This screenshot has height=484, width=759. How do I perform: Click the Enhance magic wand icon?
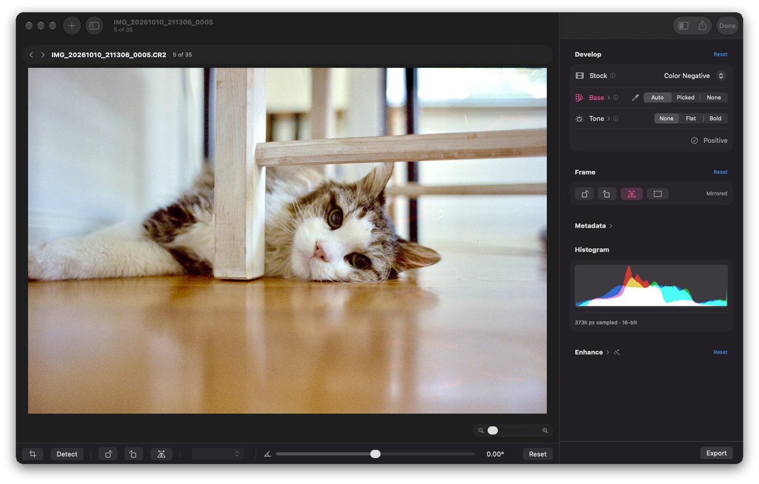pyautogui.click(x=617, y=352)
